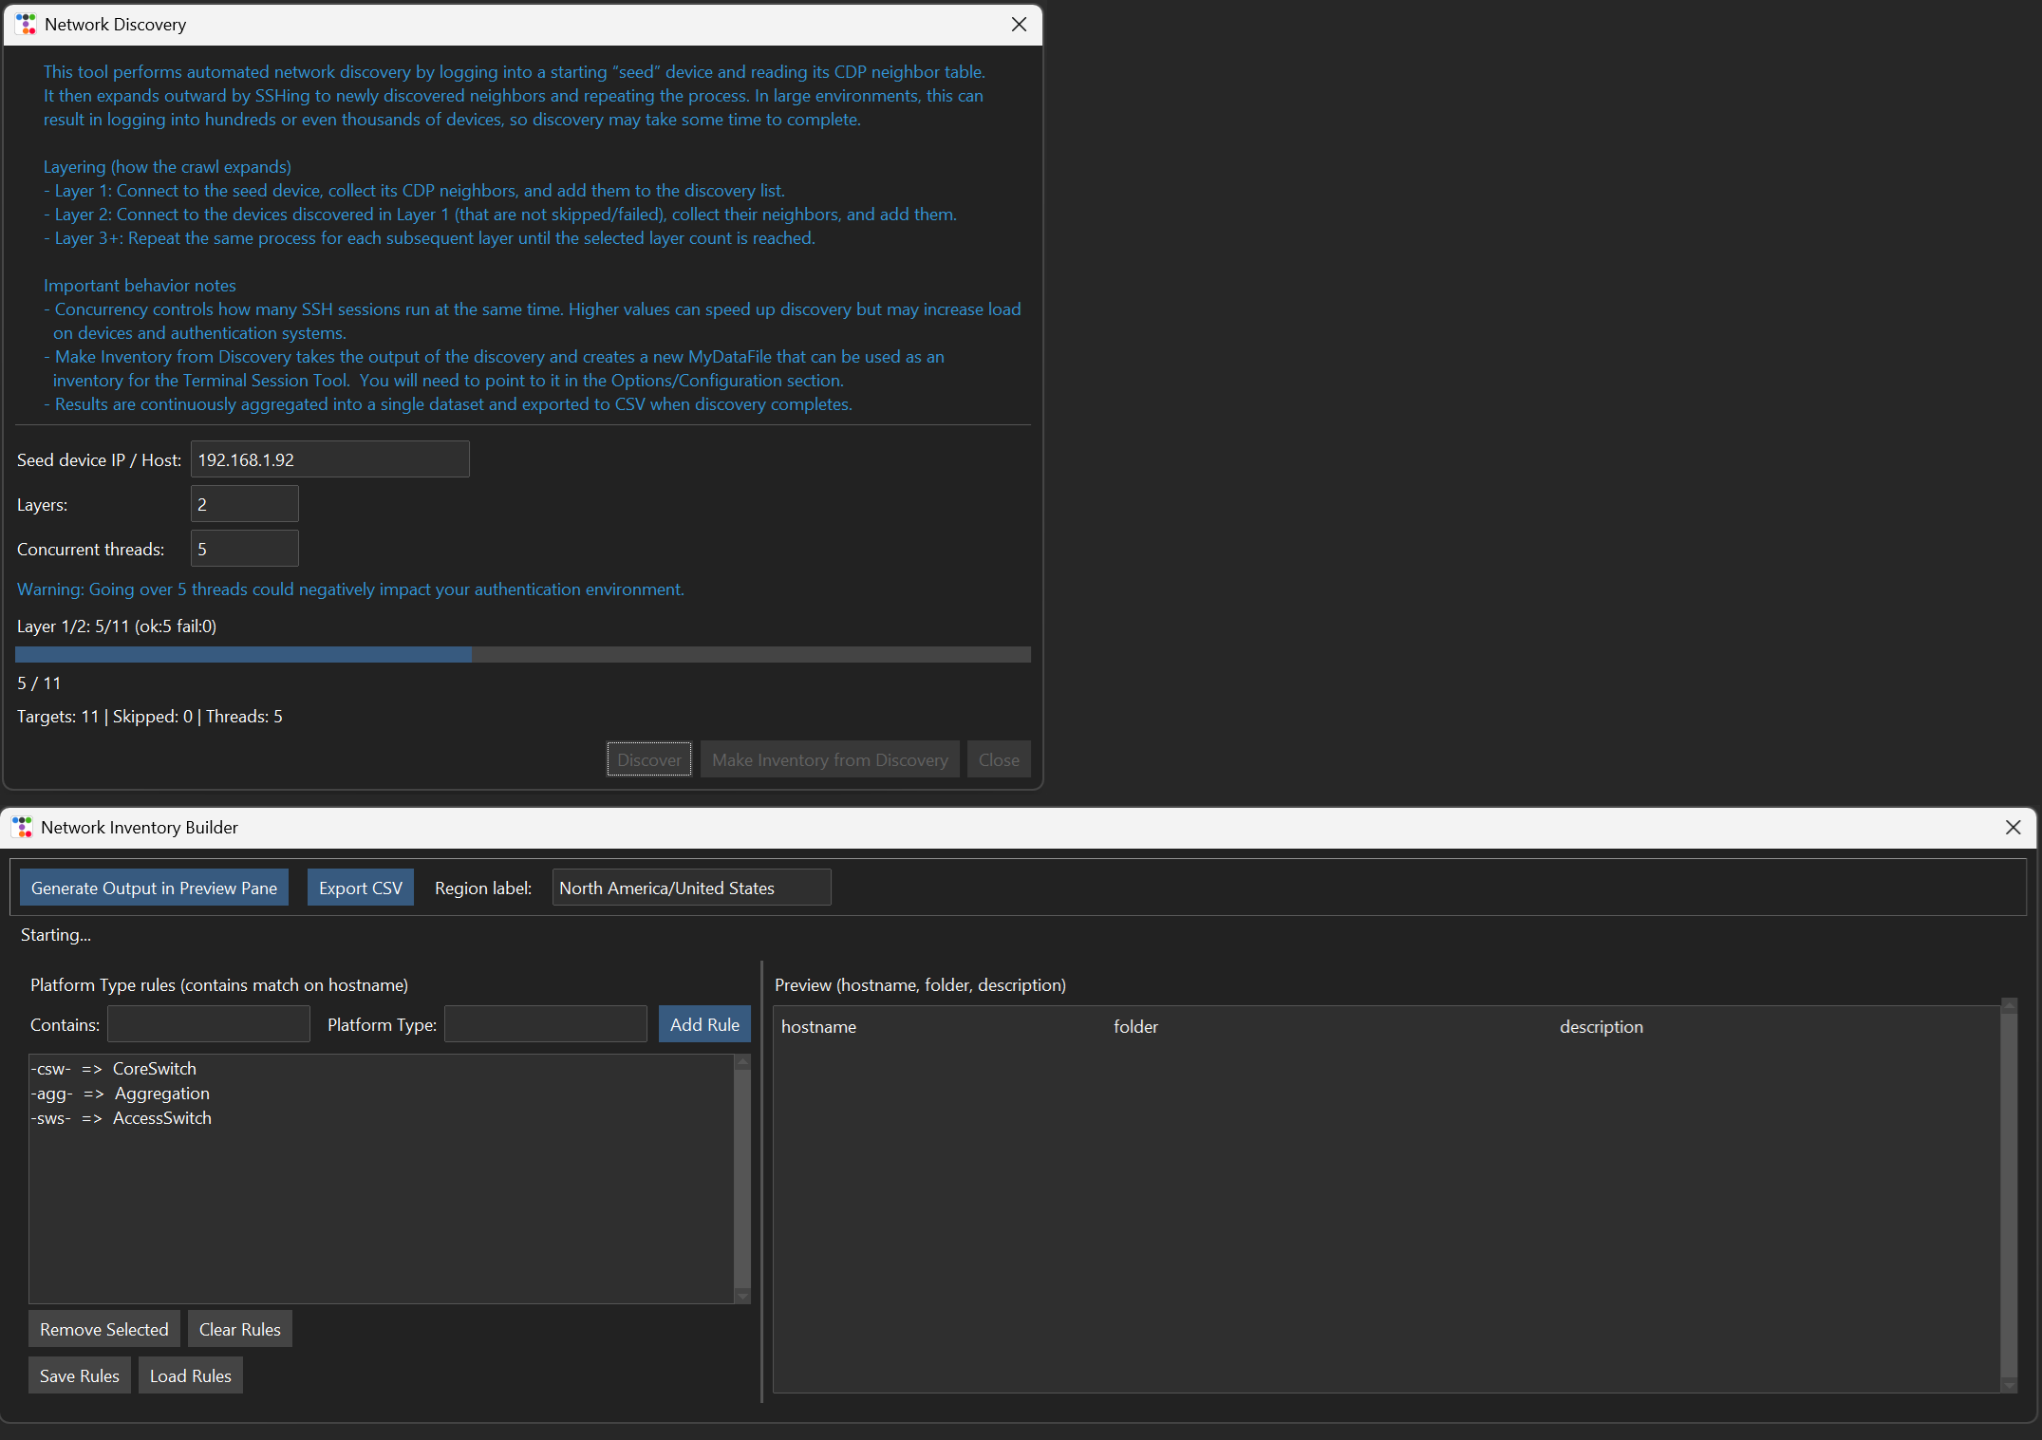Click the Seed device IP / Host field
This screenshot has width=2042, height=1440.
click(329, 459)
